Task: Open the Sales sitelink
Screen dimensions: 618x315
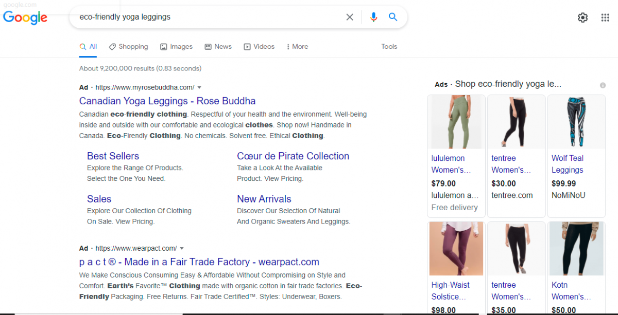Action: point(99,199)
